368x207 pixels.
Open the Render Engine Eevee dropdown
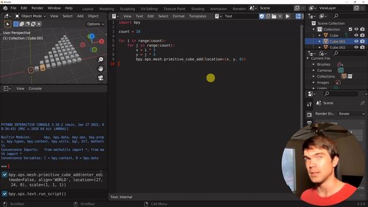pyautogui.click(x=351, y=114)
